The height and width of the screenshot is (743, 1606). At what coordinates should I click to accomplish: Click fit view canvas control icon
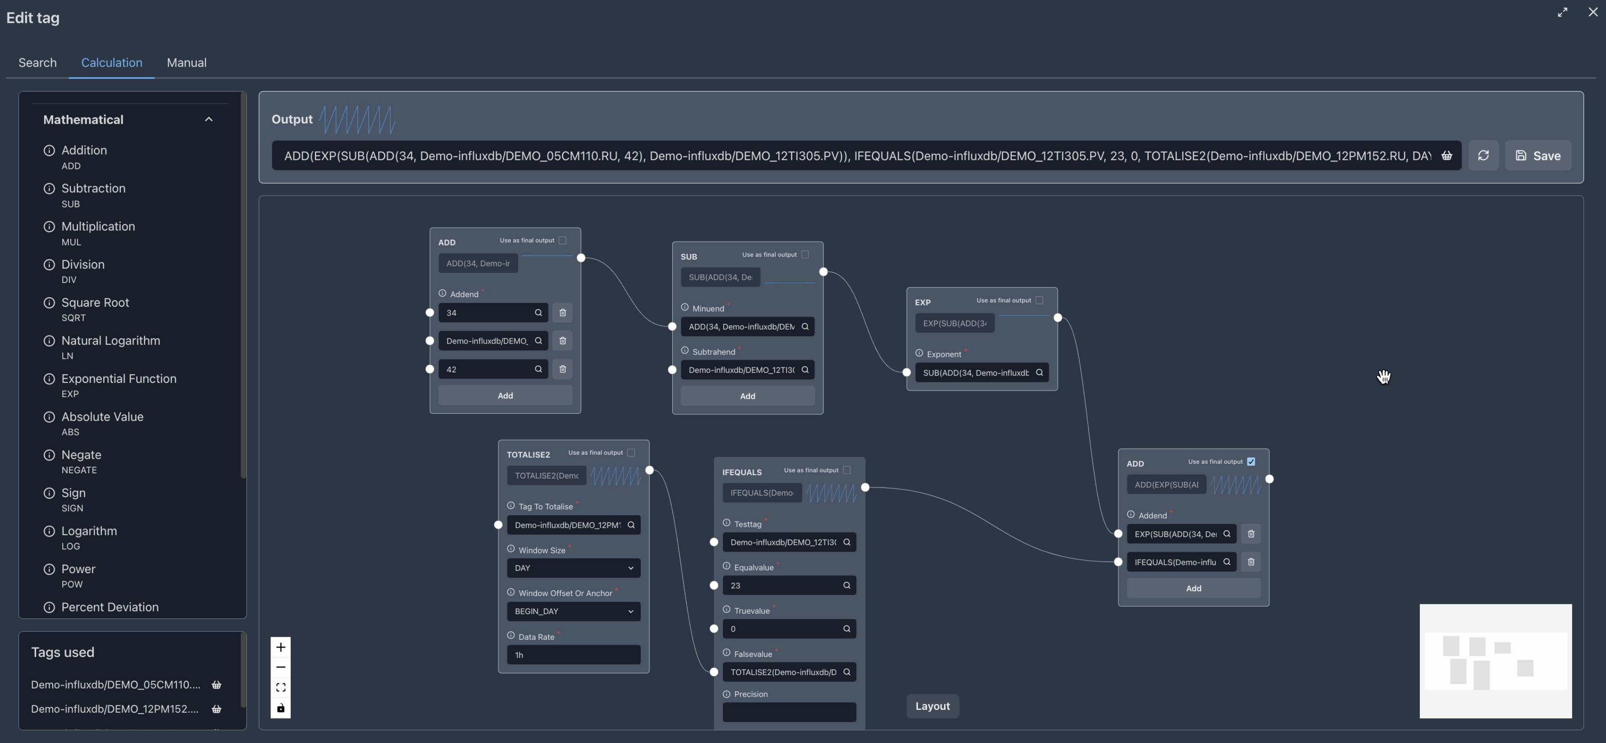[281, 688]
